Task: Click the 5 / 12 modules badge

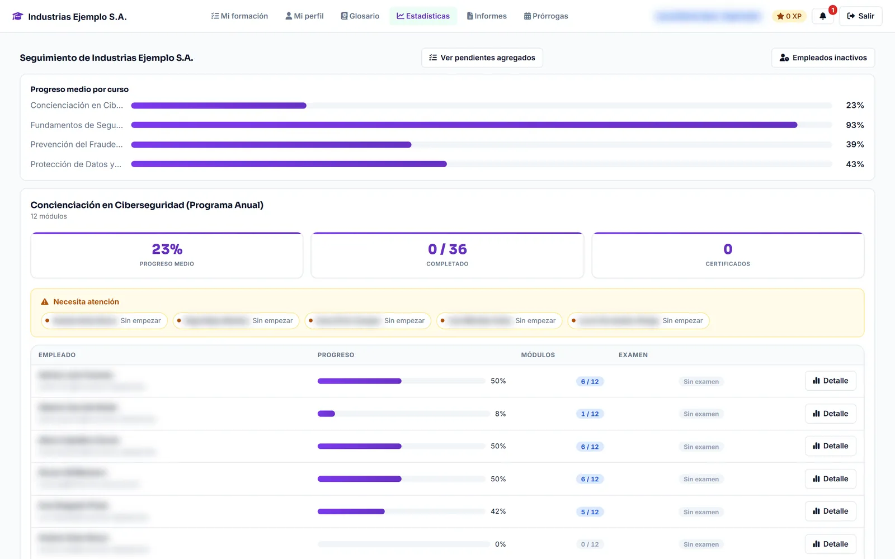Action: pyautogui.click(x=590, y=512)
